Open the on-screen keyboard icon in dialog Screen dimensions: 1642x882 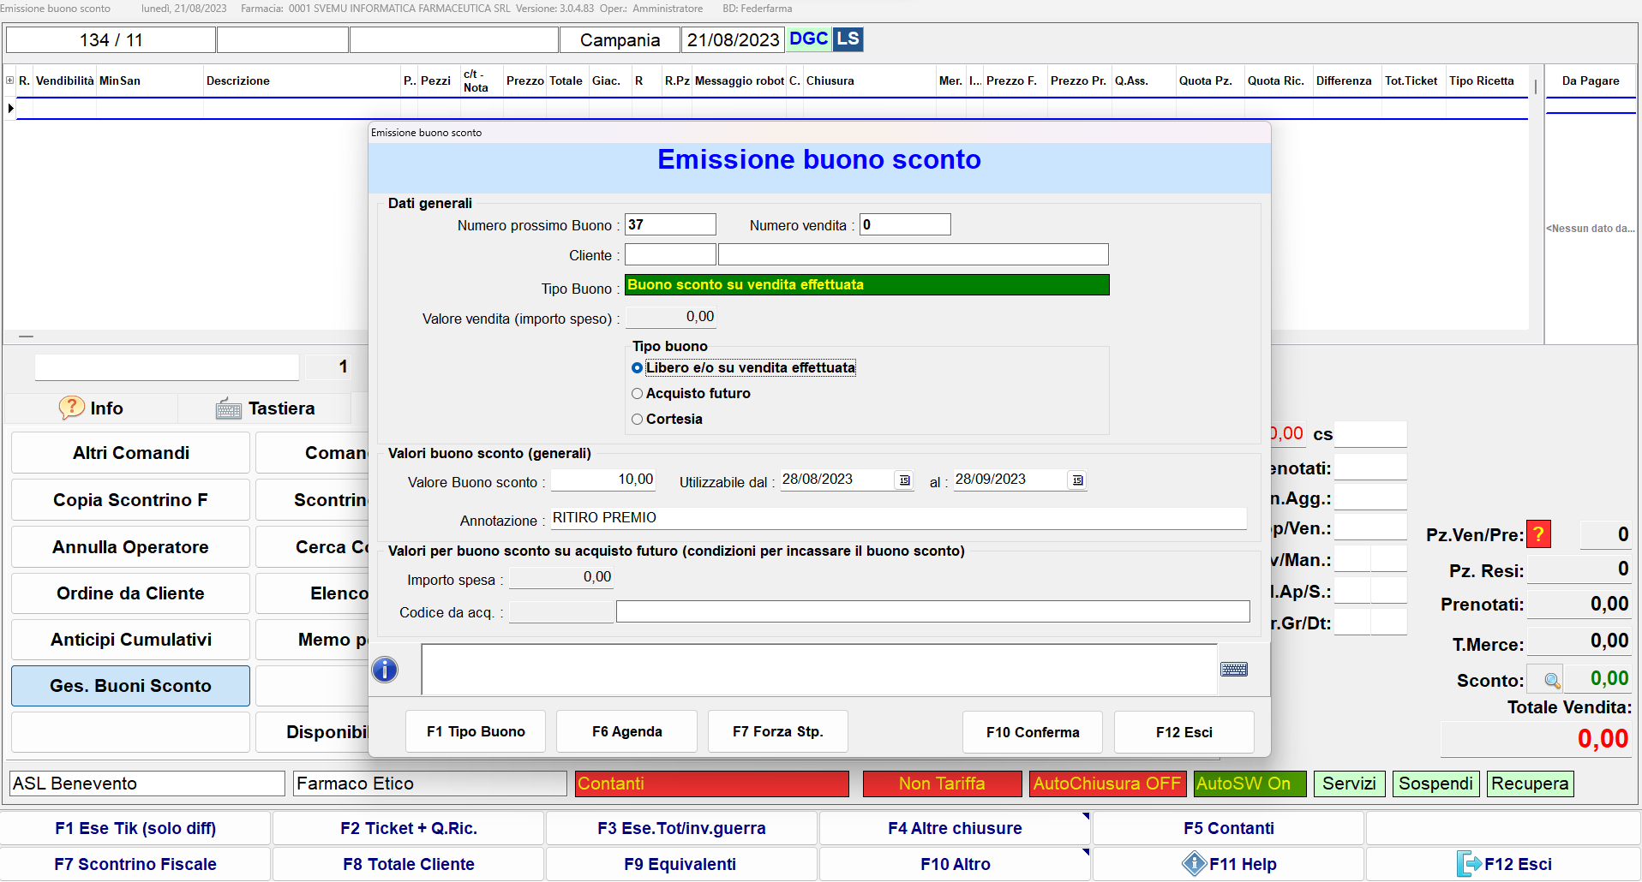pyautogui.click(x=1233, y=670)
